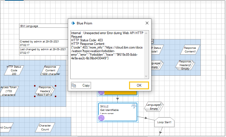Image resolution: width=226 pixels, height=137 pixels.
Task: Click the Blue Prism logo in title bar
Action: tap(73, 23)
